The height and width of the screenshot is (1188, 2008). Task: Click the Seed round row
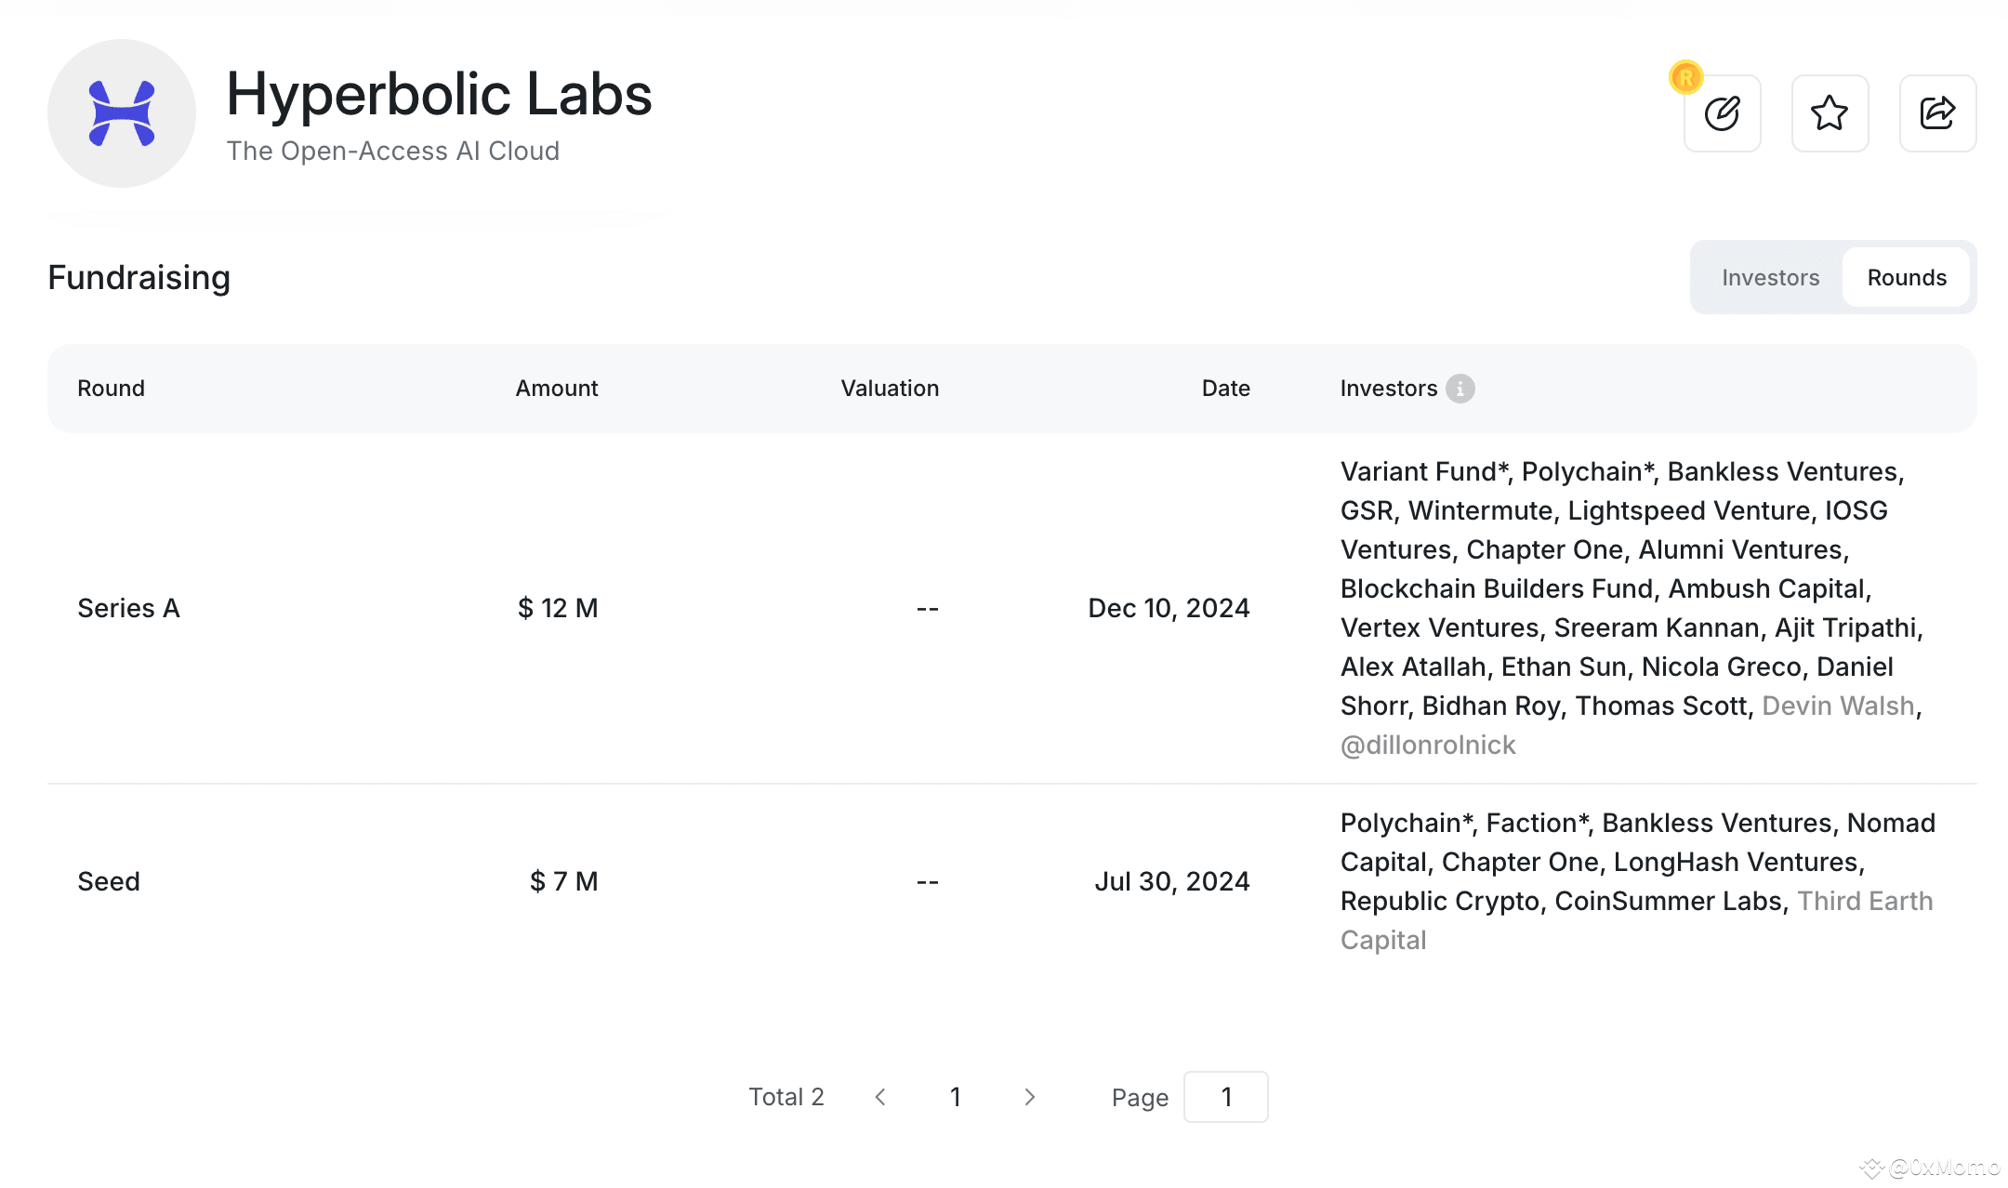109,881
